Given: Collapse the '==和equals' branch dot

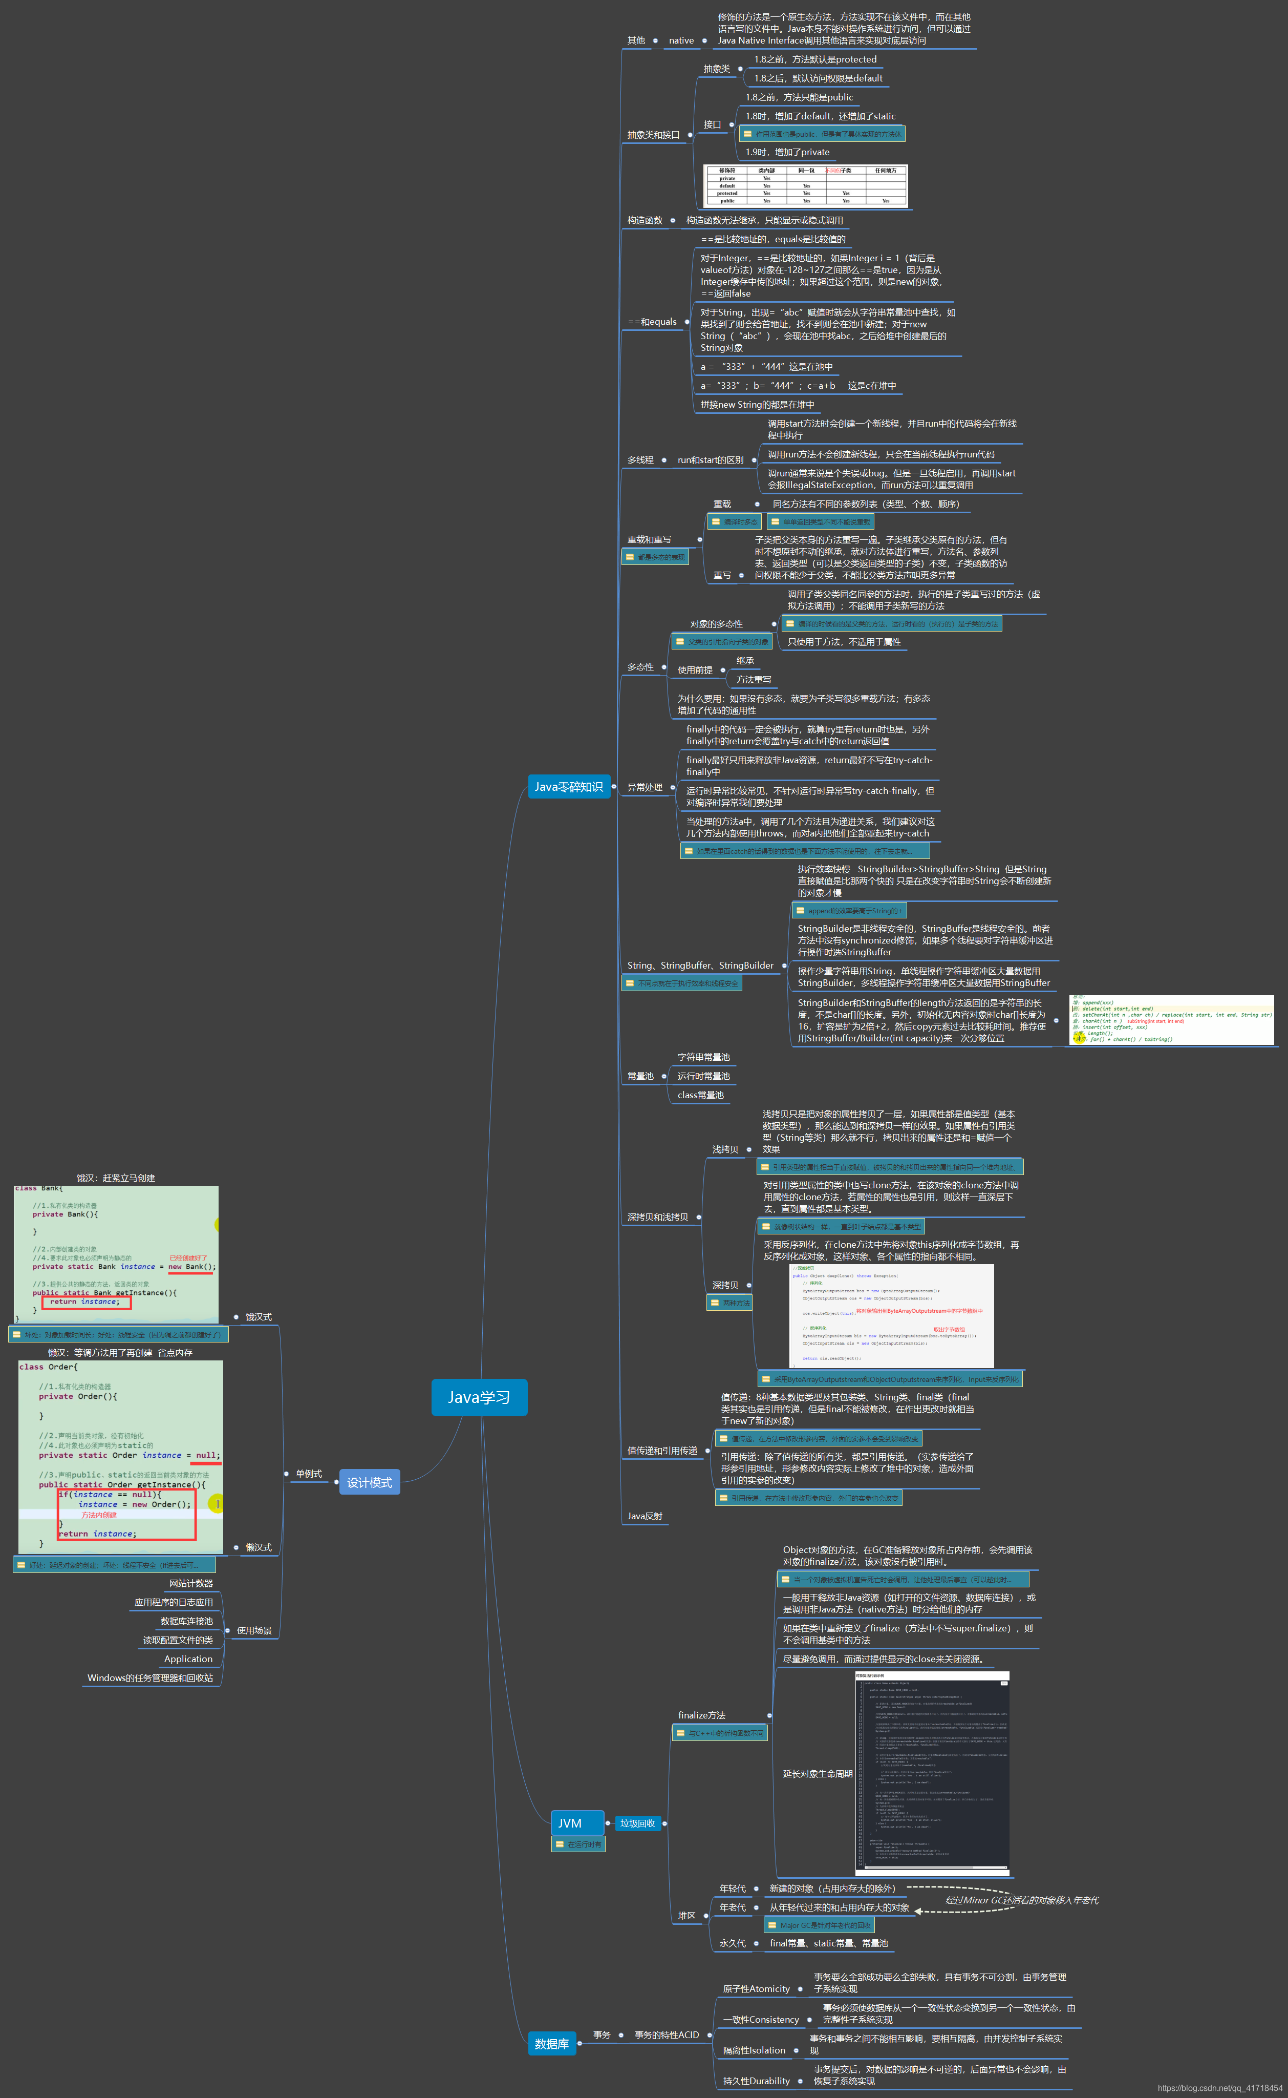Looking at the screenshot, I should pyautogui.click(x=686, y=322).
